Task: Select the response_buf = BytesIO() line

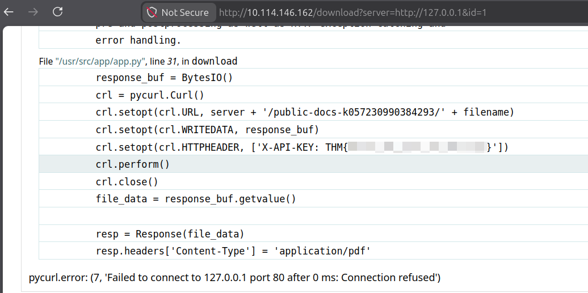Action: point(164,78)
